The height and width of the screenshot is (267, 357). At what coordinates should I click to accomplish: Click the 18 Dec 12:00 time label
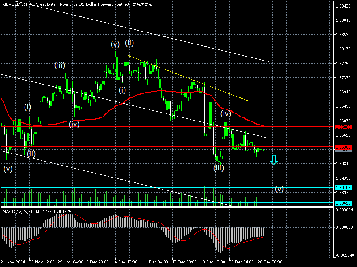(x=212, y=261)
